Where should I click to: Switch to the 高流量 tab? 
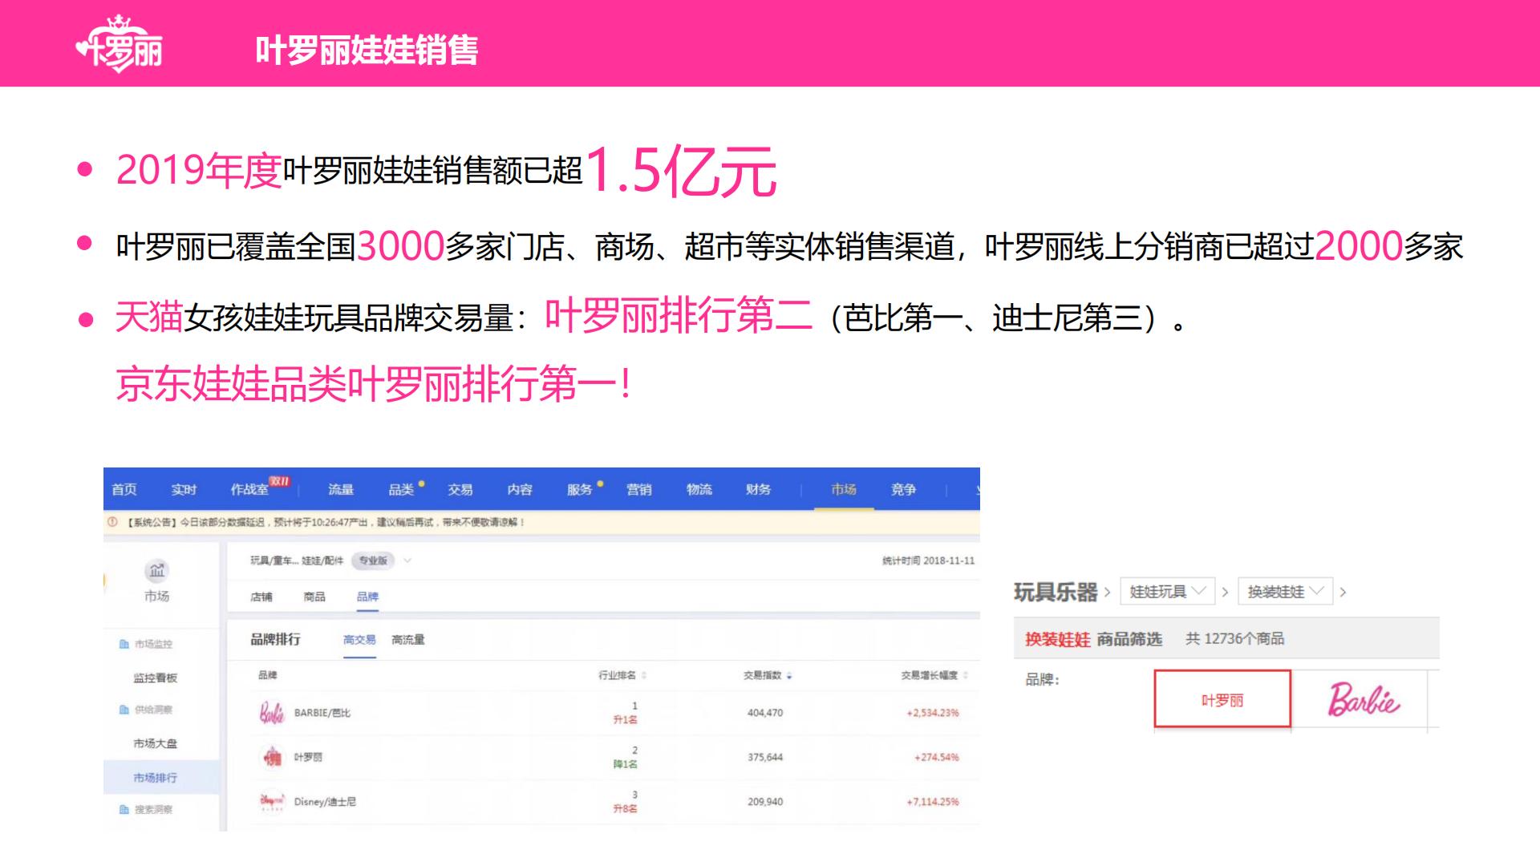(408, 639)
